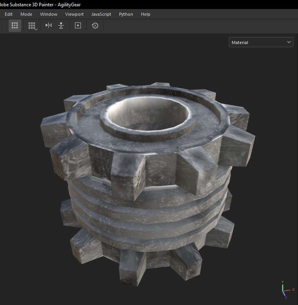Open the Material viewport mode dropdown
Screen dimensions: 298x305
(x=261, y=42)
